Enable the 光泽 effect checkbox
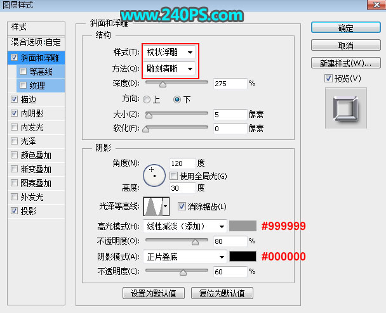The width and height of the screenshot is (386, 313). point(14,141)
